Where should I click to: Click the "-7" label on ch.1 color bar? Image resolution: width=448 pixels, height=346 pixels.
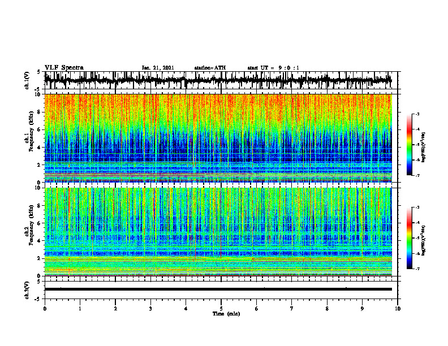click(x=417, y=175)
